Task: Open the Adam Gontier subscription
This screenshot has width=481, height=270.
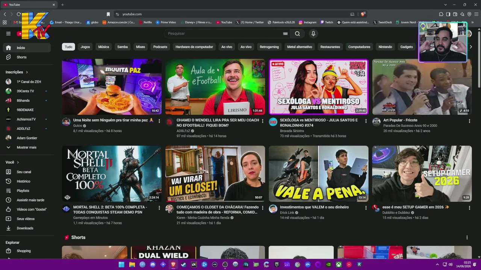Action: click(x=26, y=138)
